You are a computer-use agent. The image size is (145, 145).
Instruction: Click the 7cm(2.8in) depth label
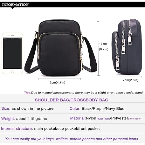(x=130, y=80)
